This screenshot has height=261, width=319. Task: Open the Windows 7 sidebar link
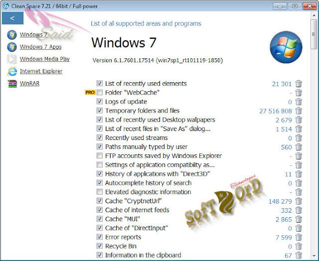tap(33, 35)
